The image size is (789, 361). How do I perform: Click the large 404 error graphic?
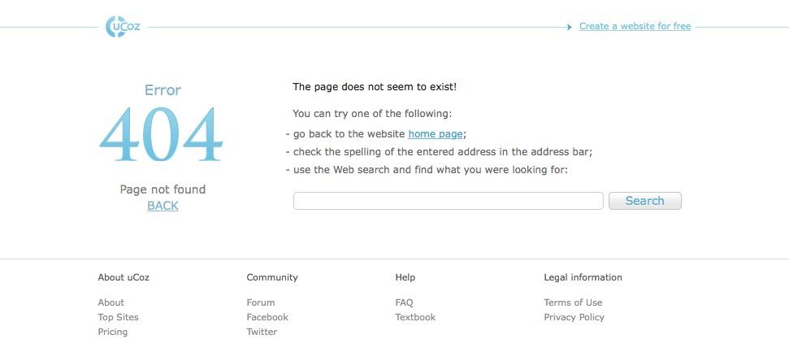162,136
